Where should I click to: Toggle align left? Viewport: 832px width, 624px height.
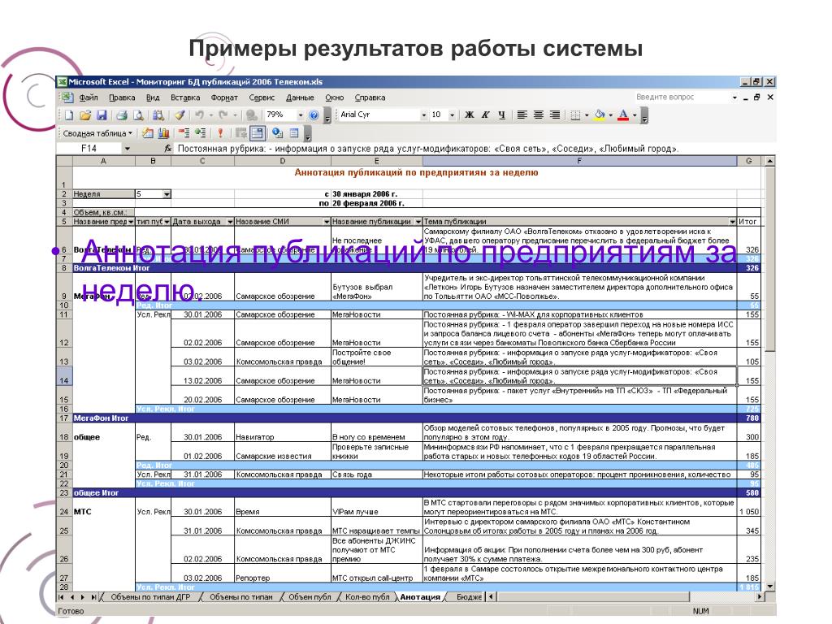point(522,115)
